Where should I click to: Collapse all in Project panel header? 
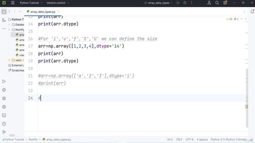[x=10, y=12]
